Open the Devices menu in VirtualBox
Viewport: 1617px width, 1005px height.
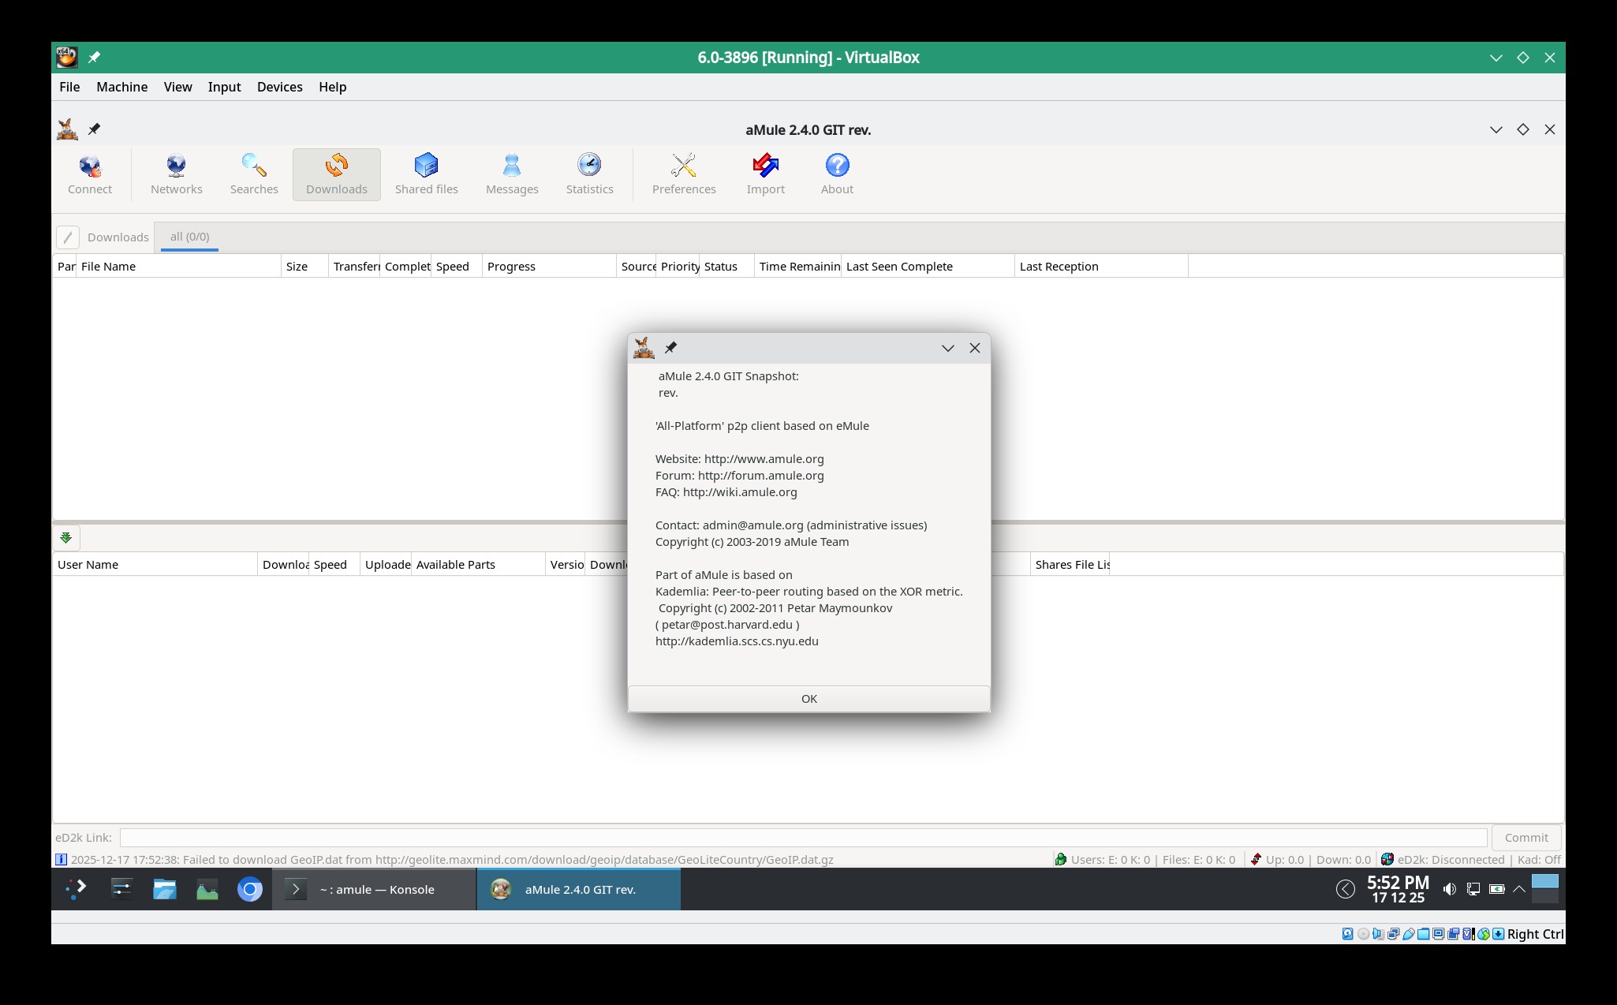click(279, 87)
